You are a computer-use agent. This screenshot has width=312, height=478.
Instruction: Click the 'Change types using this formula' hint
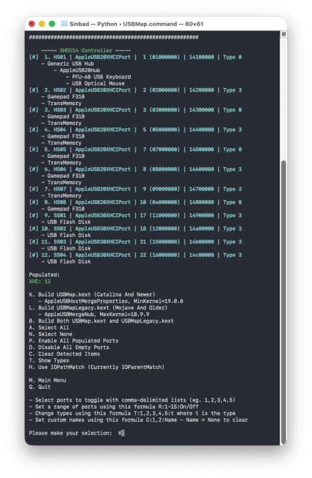132,414
